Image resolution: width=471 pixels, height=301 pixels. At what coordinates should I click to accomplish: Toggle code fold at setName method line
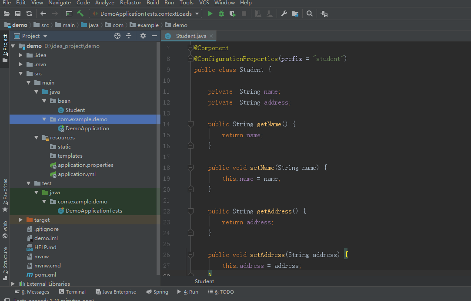coord(190,167)
